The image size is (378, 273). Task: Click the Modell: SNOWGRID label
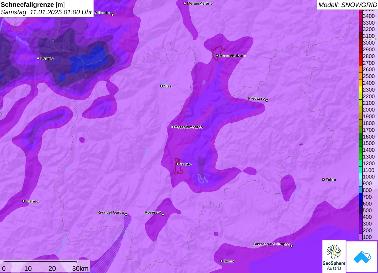tap(347, 5)
